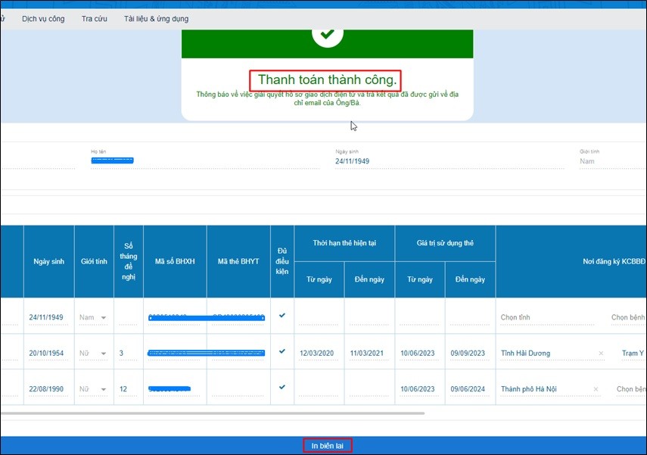Click months field showing 12
This screenshot has height=455, width=647.
click(x=126, y=390)
